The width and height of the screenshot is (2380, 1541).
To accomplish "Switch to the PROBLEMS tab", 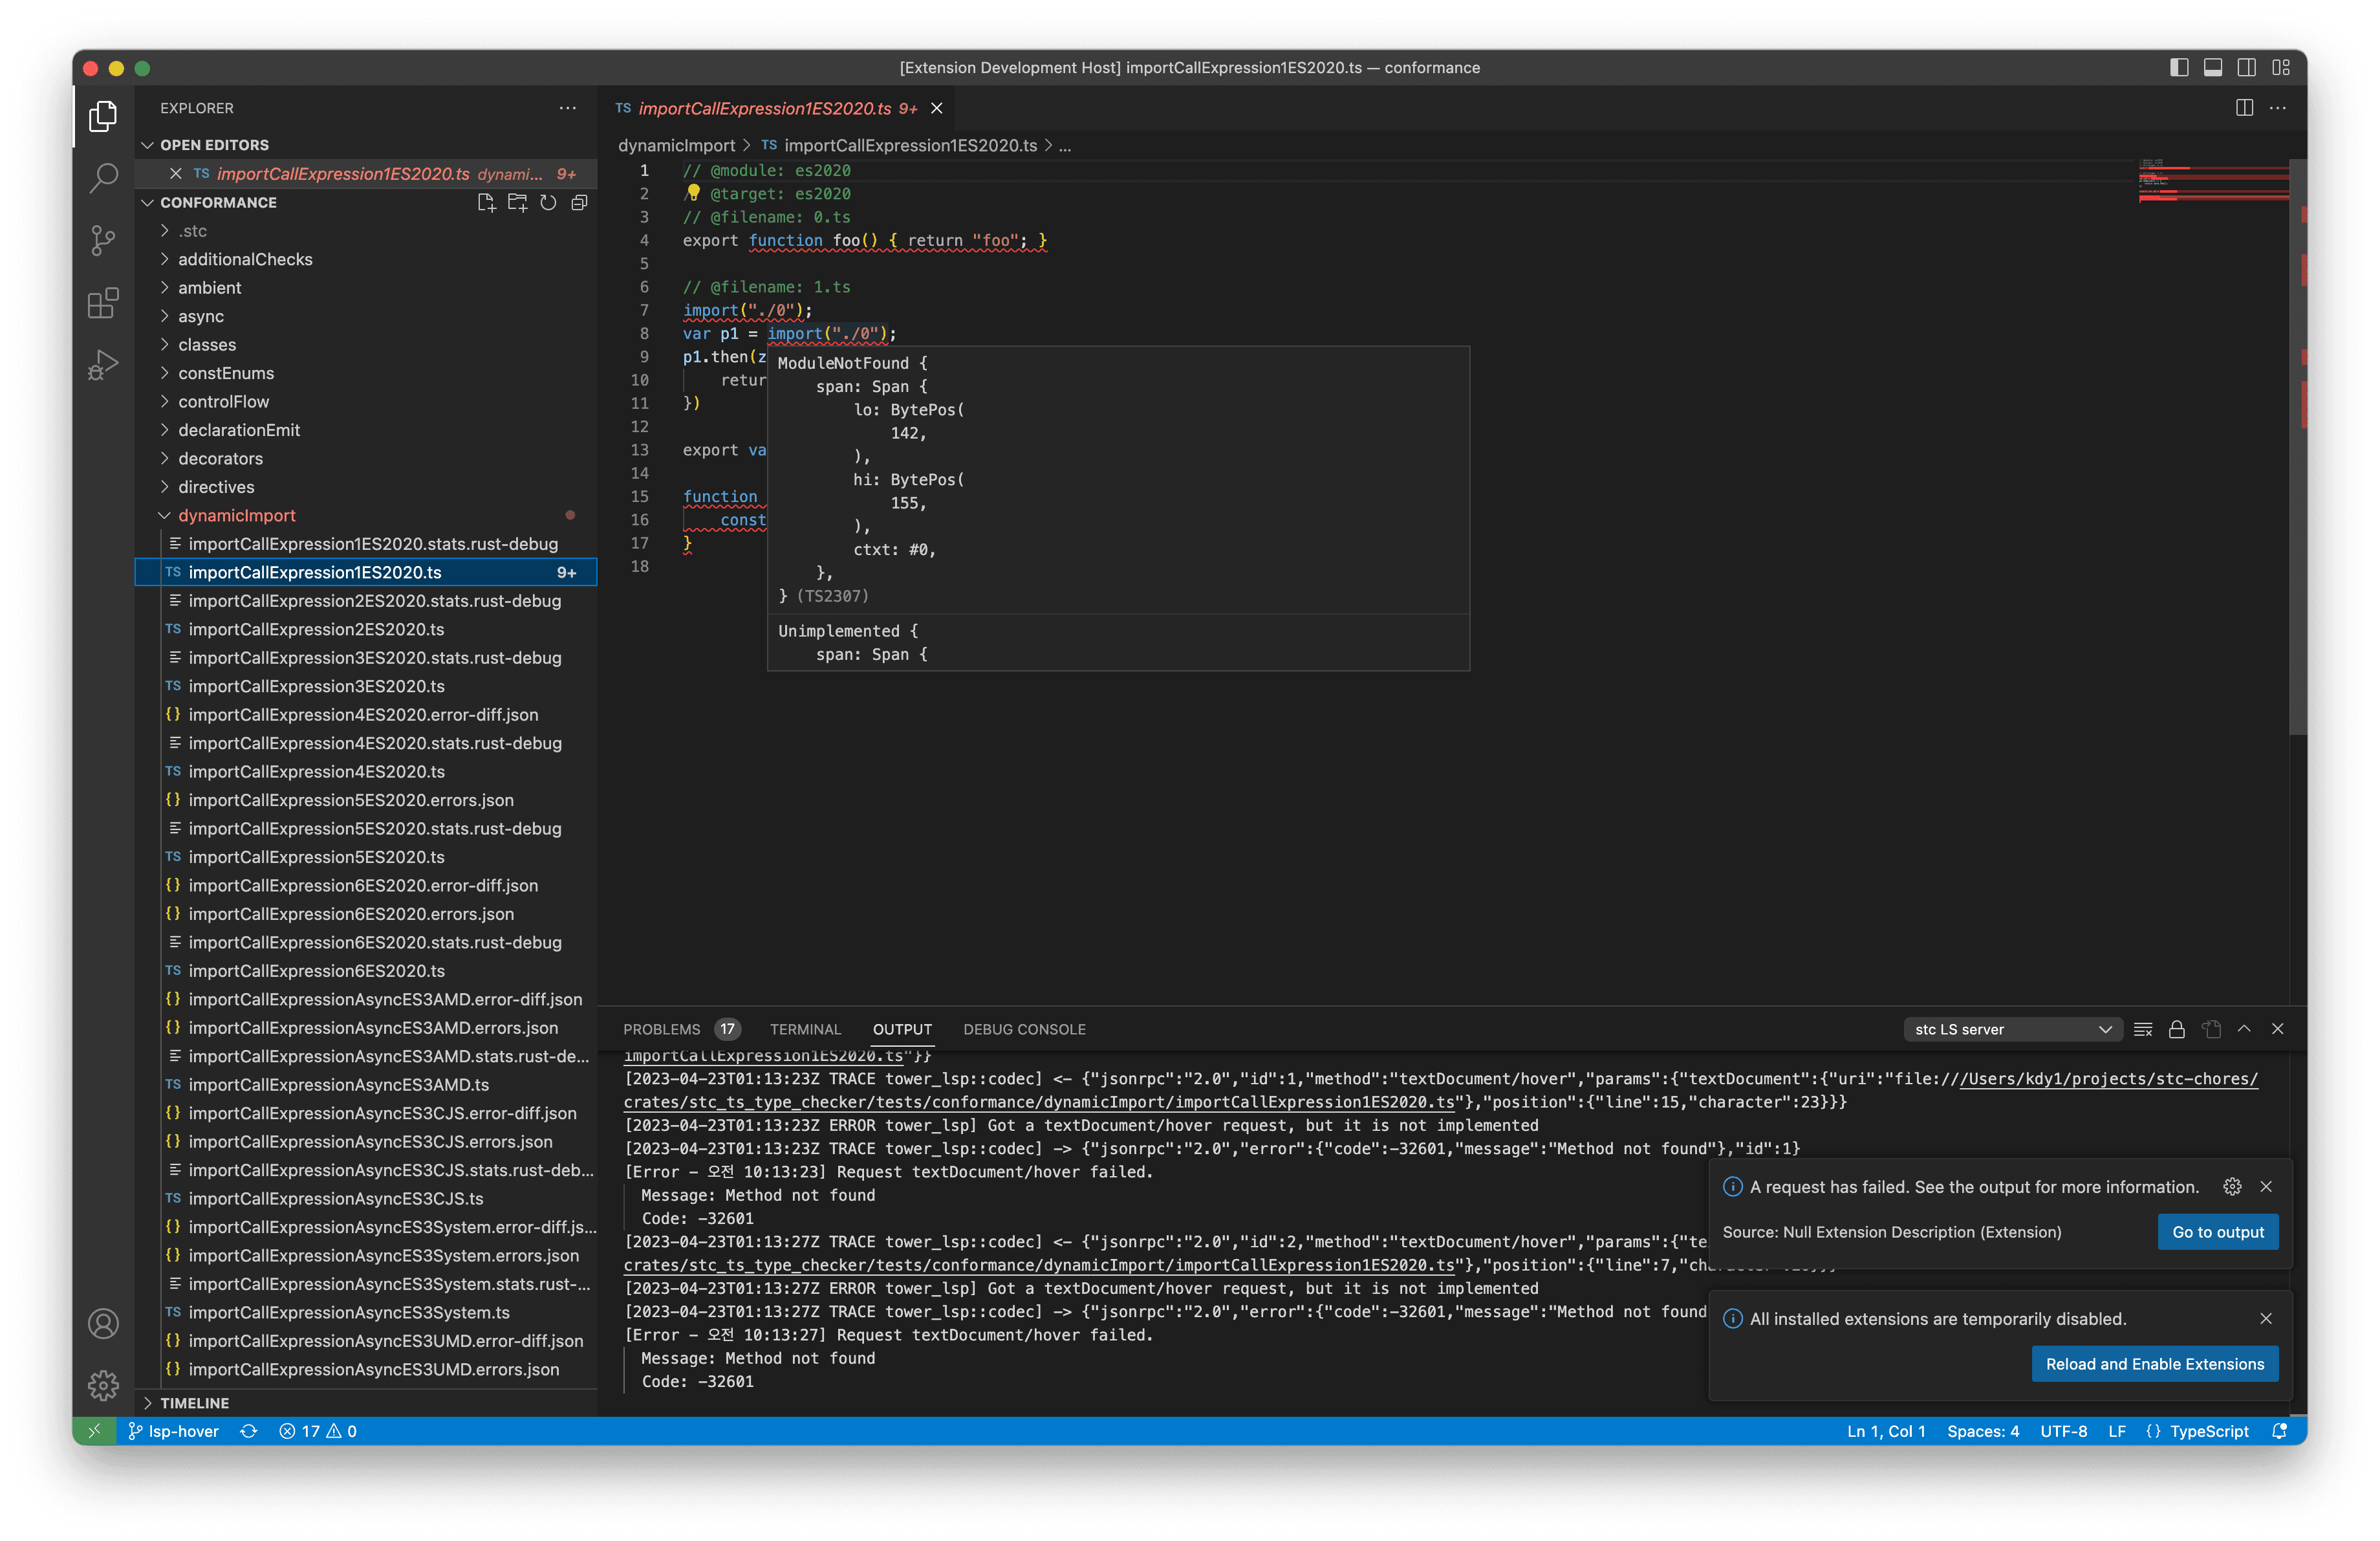I will tap(661, 1029).
